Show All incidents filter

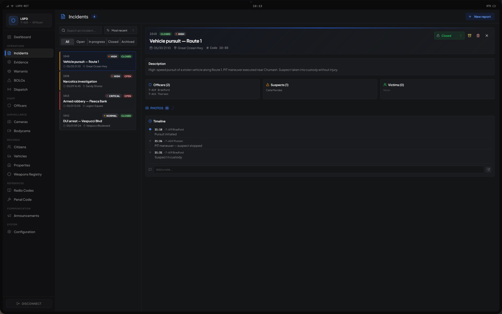click(x=67, y=42)
